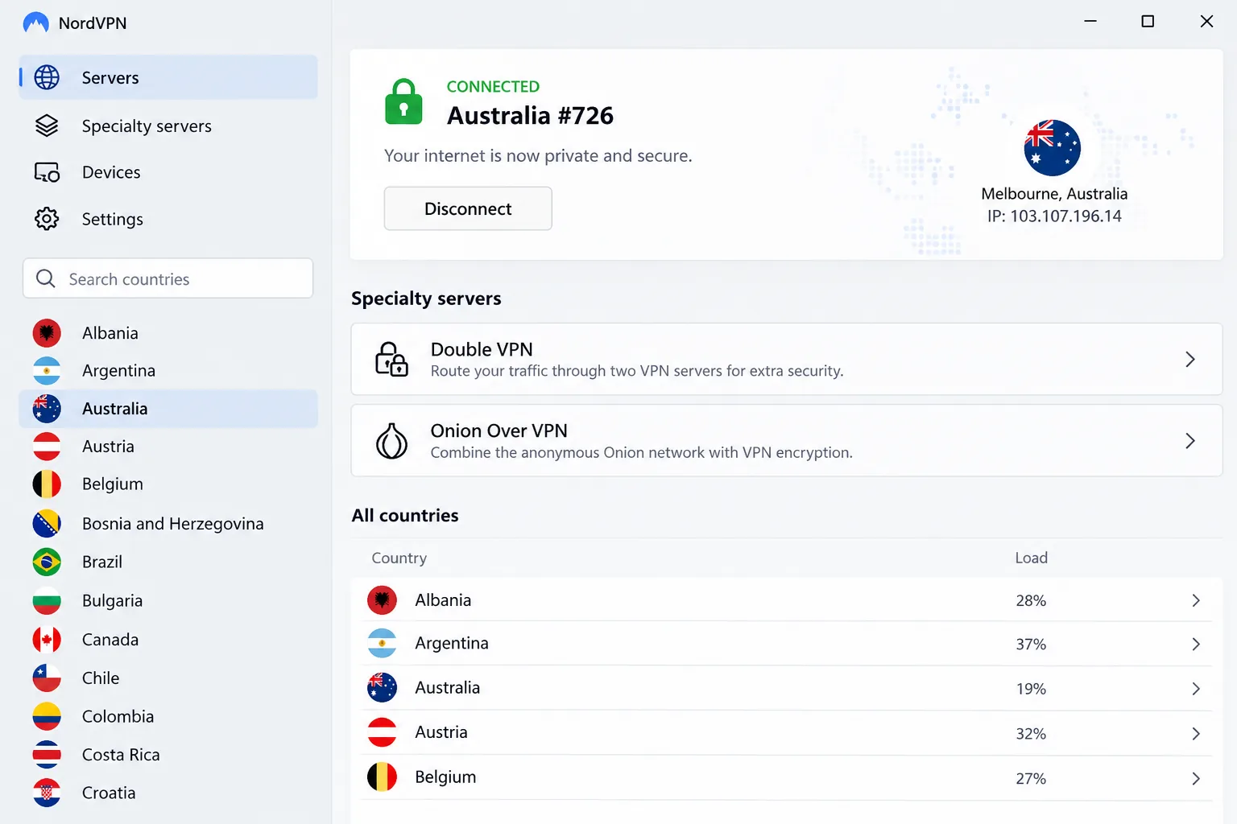
Task: Open the Servers menu item
Action: 168,77
